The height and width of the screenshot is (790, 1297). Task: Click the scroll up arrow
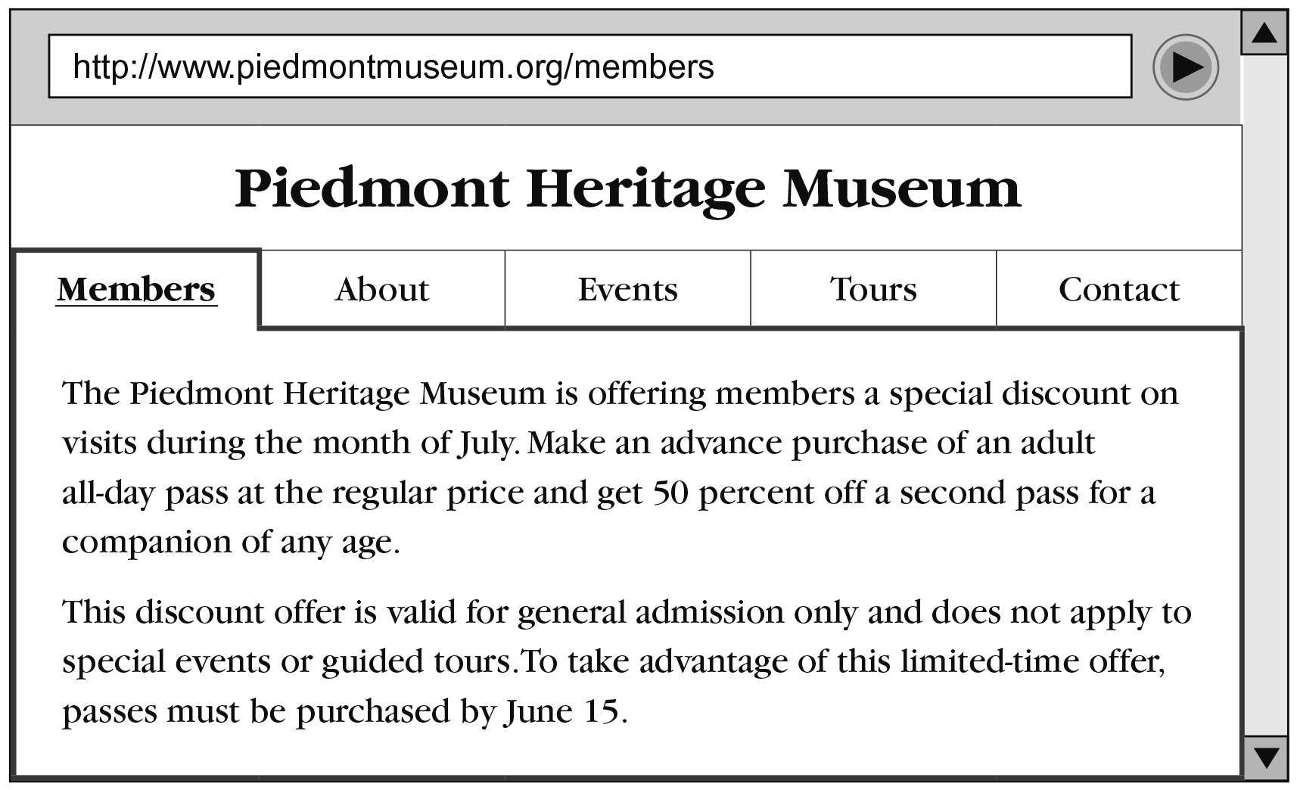coord(1264,33)
